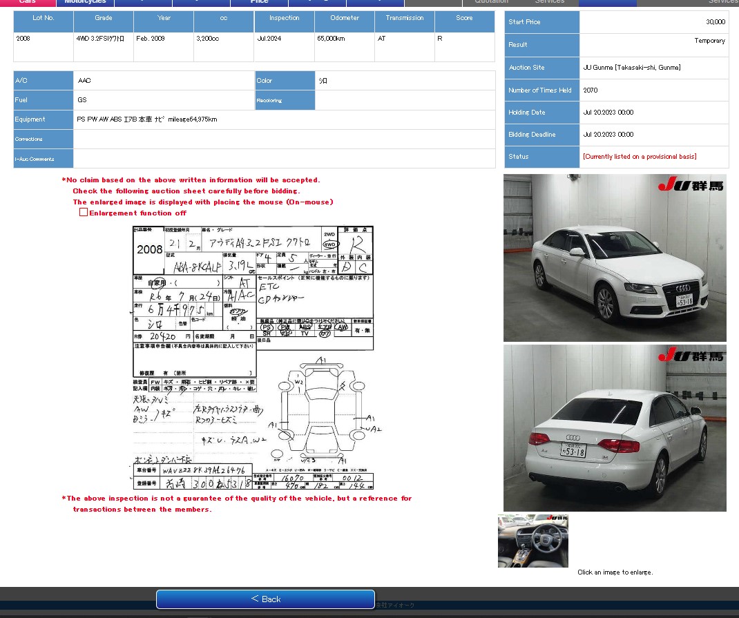Click the Status label
Screen dimensions: 739x618
point(542,156)
